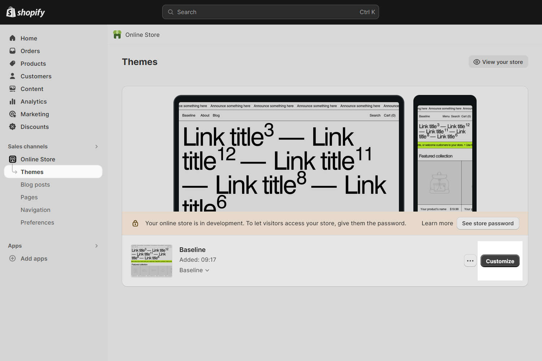Expand the Sales channels chevron
Viewport: 542px width, 361px height.
pos(96,146)
